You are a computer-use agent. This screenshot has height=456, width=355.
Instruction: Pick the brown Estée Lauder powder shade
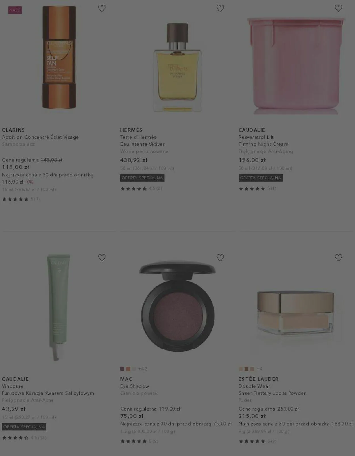[x=247, y=369]
